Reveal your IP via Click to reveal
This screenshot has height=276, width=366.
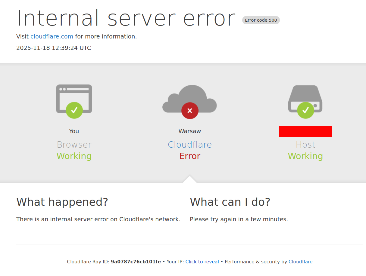point(202,262)
